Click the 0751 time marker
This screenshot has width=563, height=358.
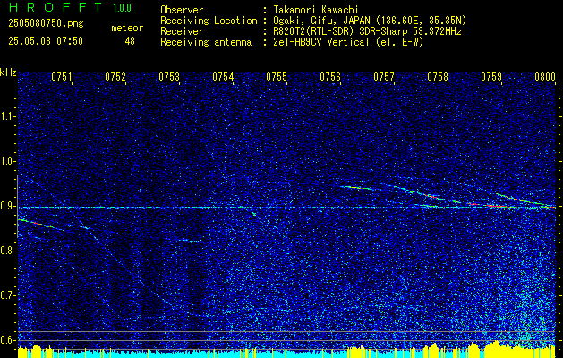coord(62,77)
